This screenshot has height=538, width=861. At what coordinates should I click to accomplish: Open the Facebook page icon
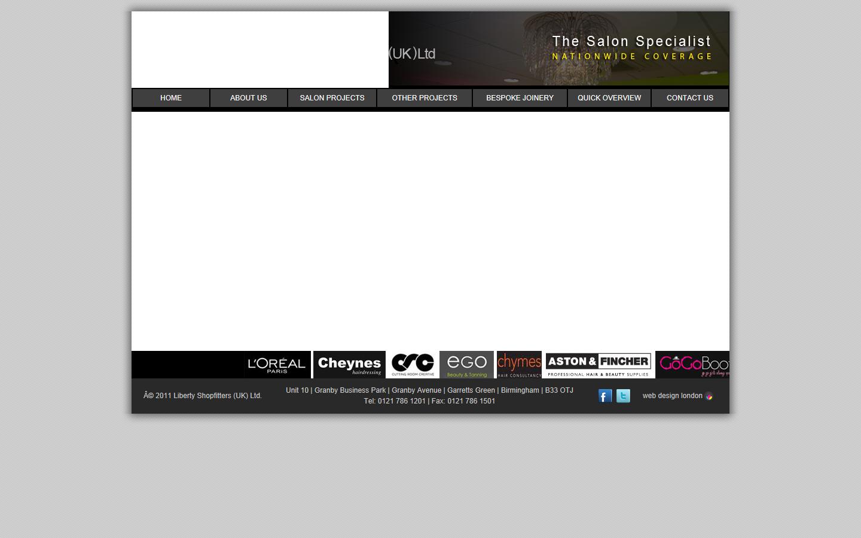pos(604,396)
